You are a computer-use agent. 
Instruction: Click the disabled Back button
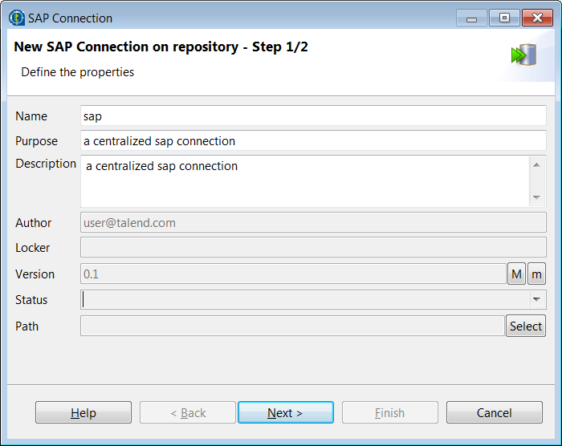tap(188, 413)
